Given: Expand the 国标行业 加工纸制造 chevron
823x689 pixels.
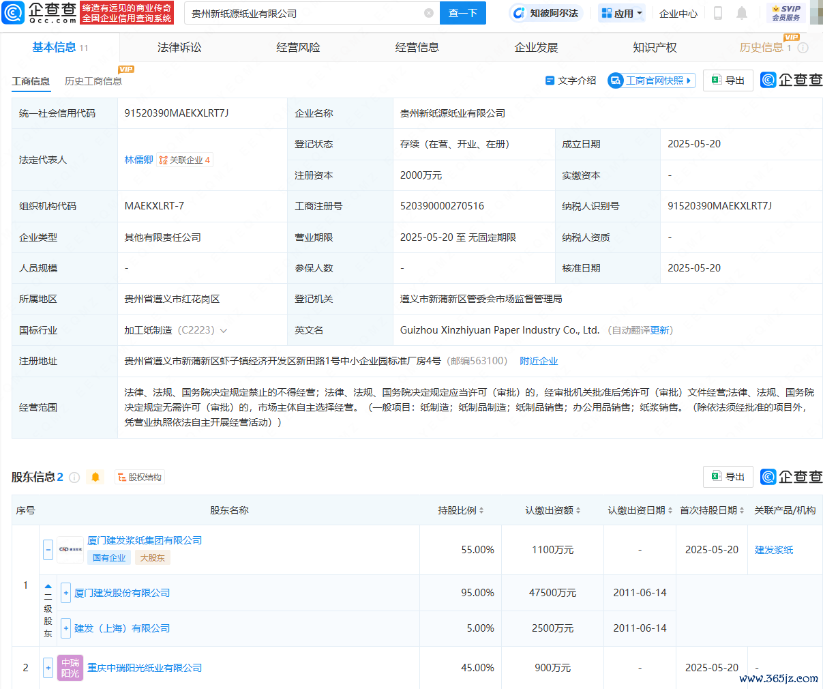Looking at the screenshot, I should coord(223,330).
